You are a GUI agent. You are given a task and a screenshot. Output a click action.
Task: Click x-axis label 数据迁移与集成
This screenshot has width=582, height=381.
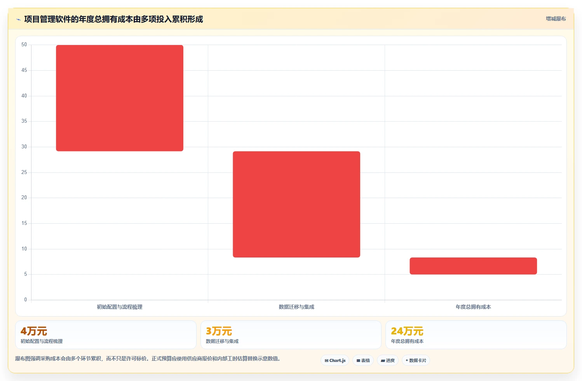pyautogui.click(x=296, y=307)
